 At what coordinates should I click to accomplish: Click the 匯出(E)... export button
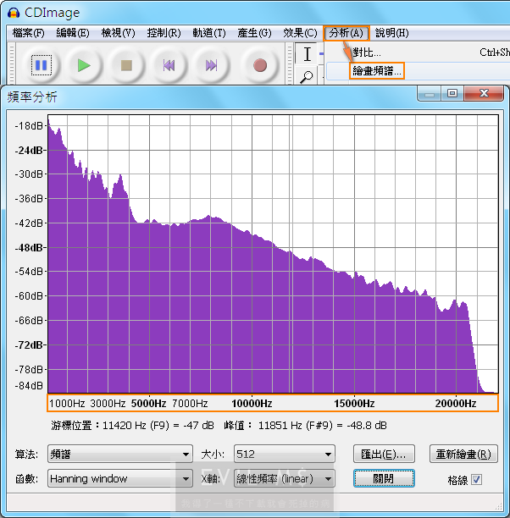pyautogui.click(x=384, y=455)
